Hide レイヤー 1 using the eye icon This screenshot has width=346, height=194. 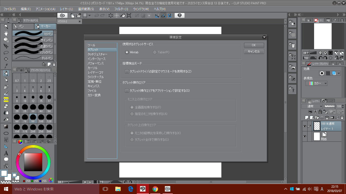click(x=304, y=126)
